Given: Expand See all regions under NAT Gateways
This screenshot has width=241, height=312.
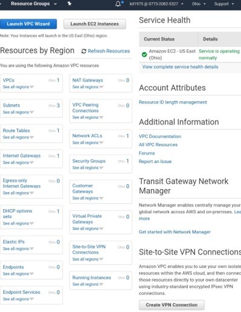Looking at the screenshot, I should (88, 87).
